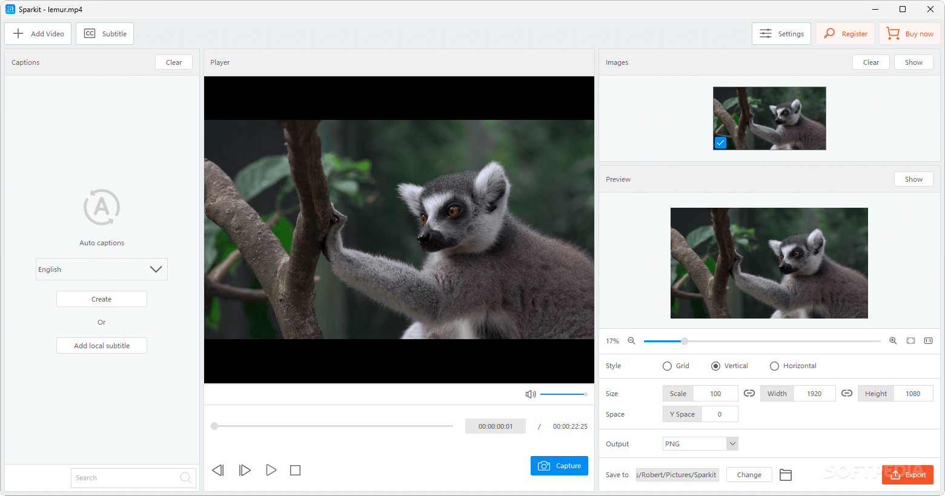Play the video
This screenshot has width=945, height=496.
click(x=271, y=470)
